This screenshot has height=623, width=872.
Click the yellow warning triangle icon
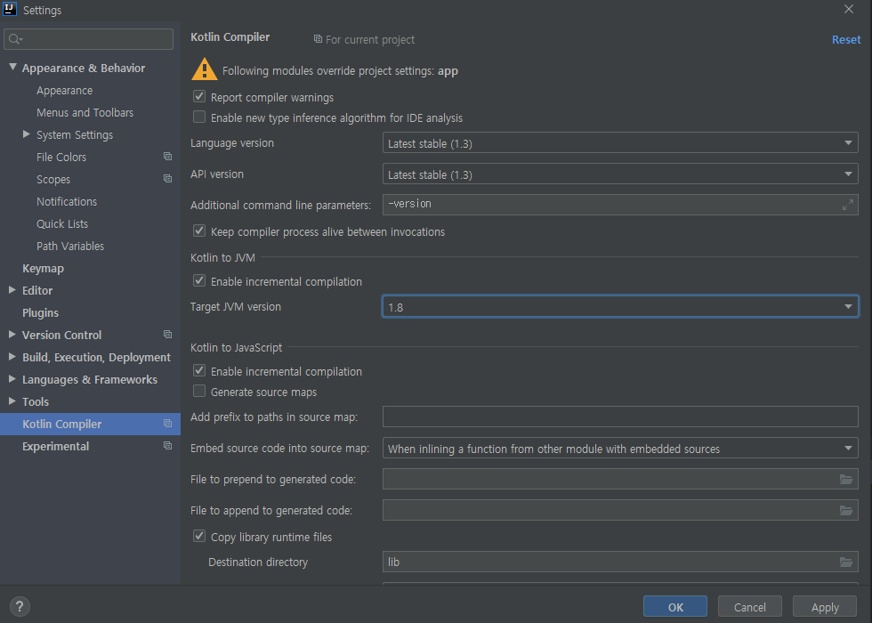pyautogui.click(x=204, y=69)
